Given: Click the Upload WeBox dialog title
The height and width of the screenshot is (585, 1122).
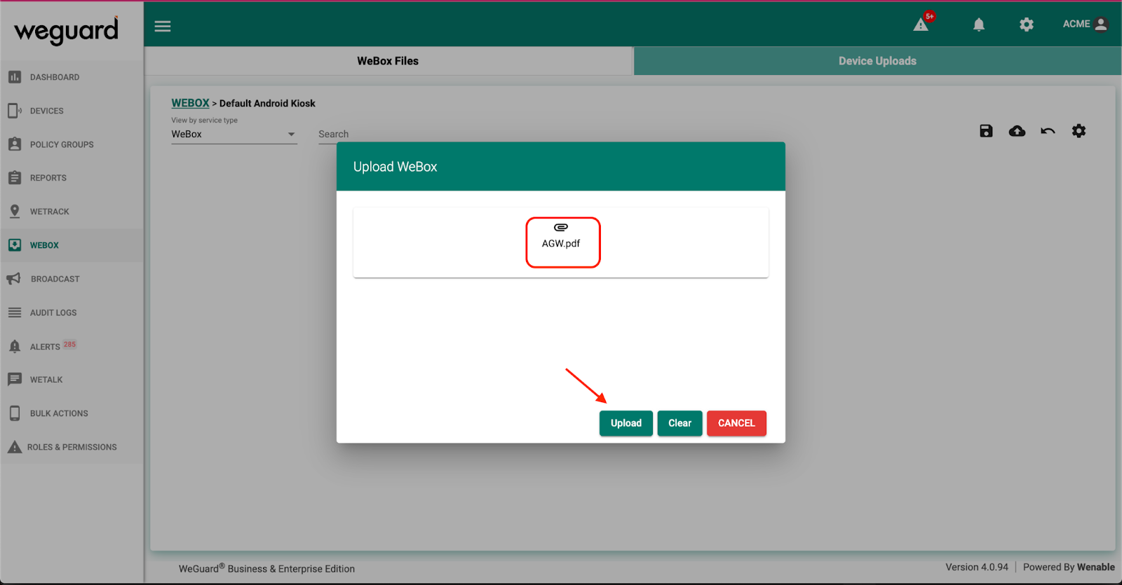Looking at the screenshot, I should pyautogui.click(x=395, y=167).
